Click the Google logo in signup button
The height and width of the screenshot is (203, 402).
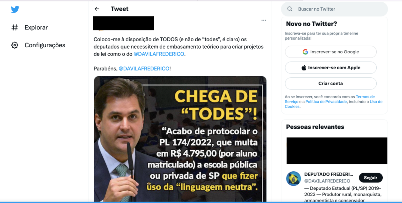[x=305, y=52]
